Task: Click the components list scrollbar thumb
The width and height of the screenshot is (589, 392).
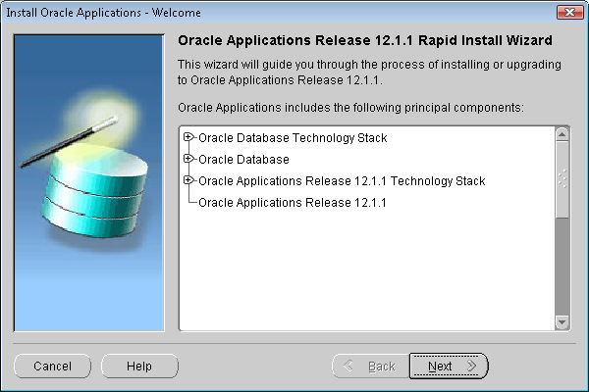Action: click(562, 179)
